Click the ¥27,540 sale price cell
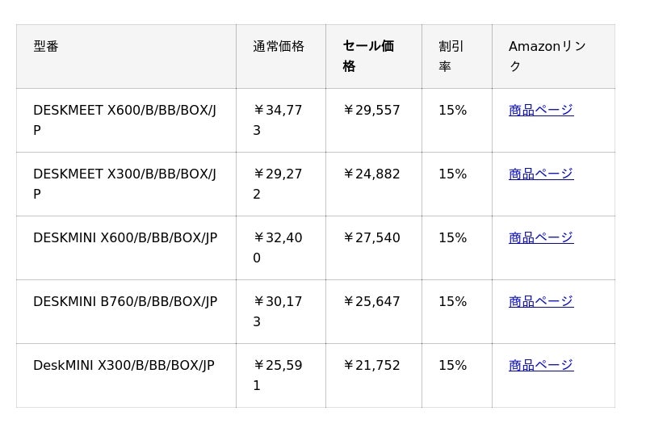Viewport: 646px width, 432px height. [x=371, y=237]
